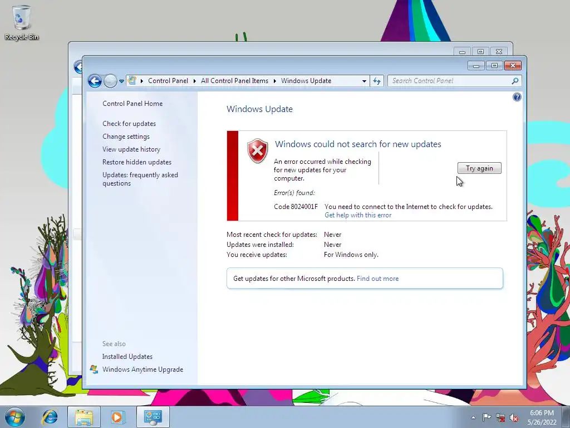Click the Control Panel taskbar button
Image resolution: width=570 pixels, height=428 pixels.
click(153, 417)
